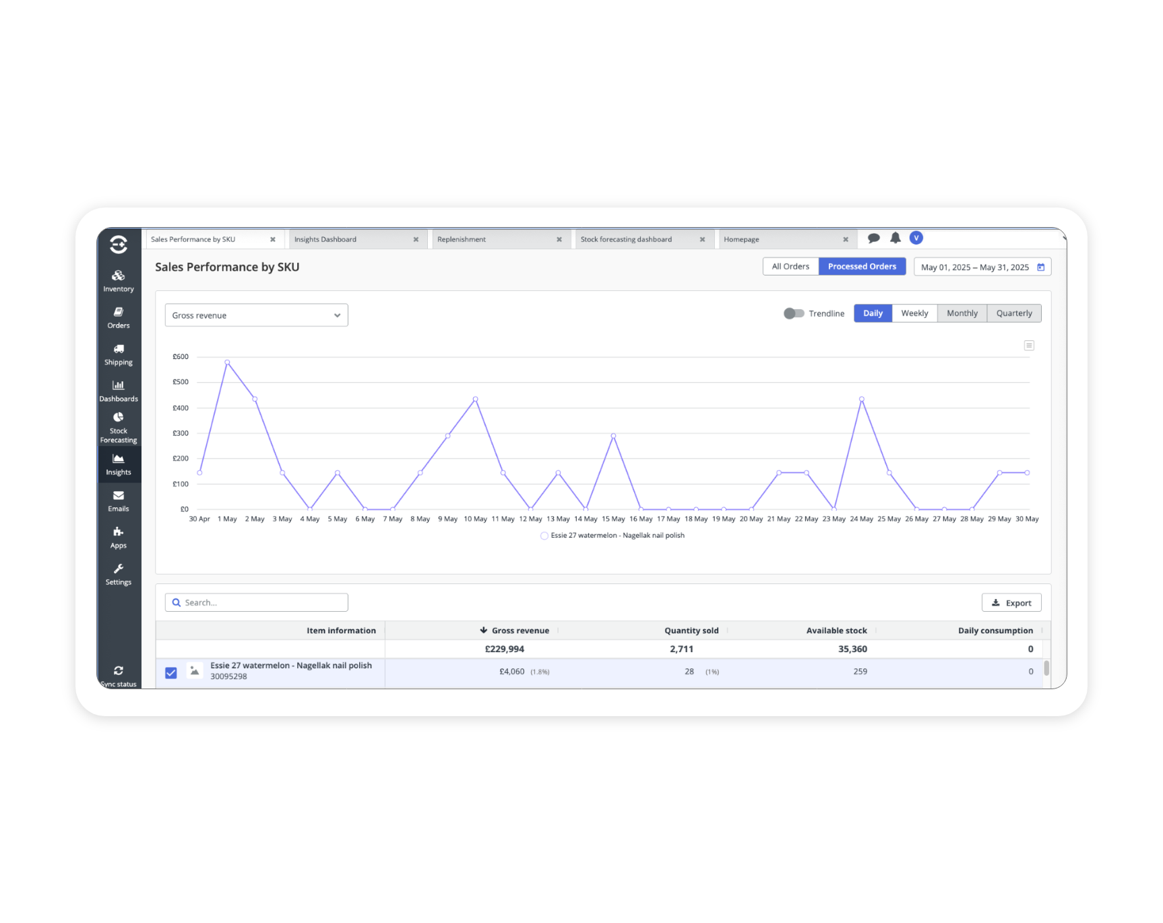Go to Dashboards via the sidebar icon
Viewport: 1163px width, 923px height.
(x=119, y=389)
